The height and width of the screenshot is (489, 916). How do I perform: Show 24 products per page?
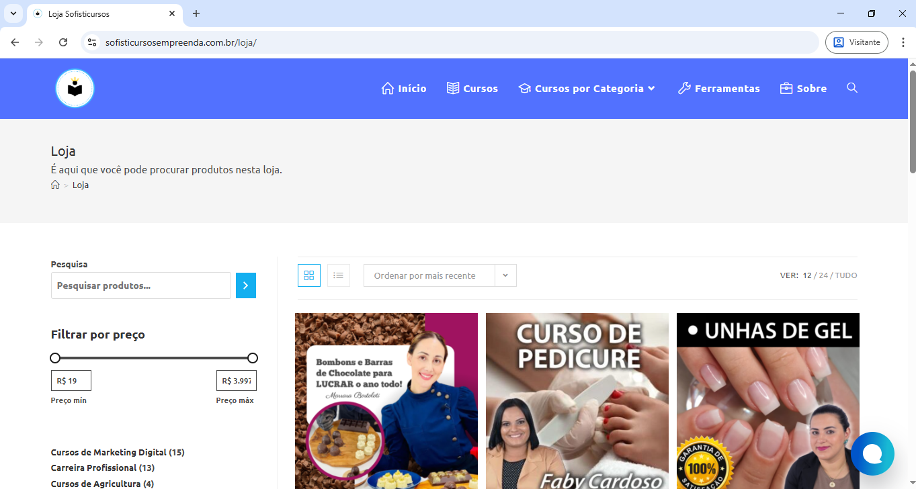point(823,275)
